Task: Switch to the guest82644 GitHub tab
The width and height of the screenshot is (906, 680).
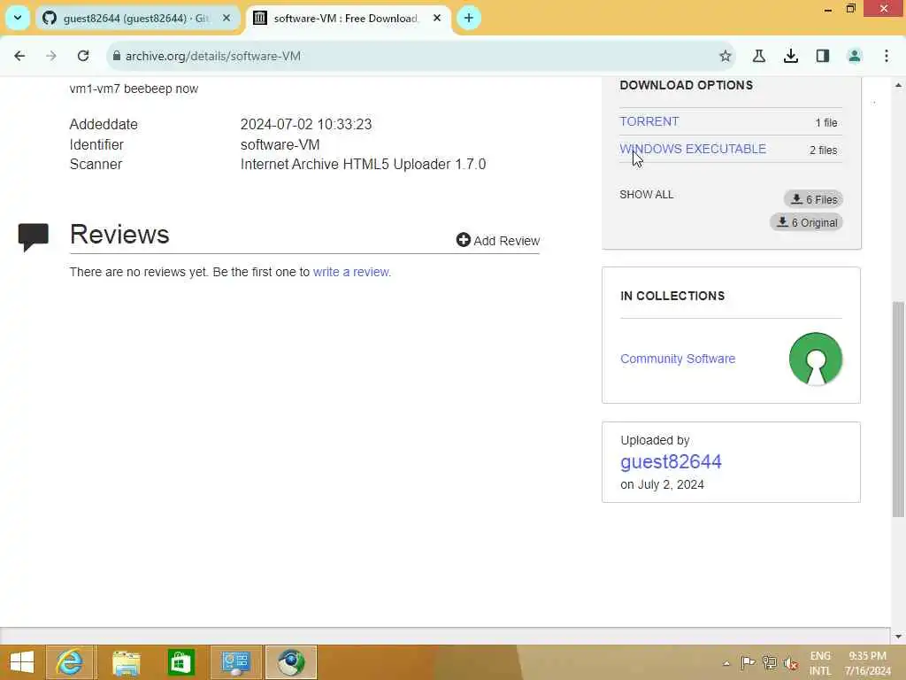Action: point(135,18)
